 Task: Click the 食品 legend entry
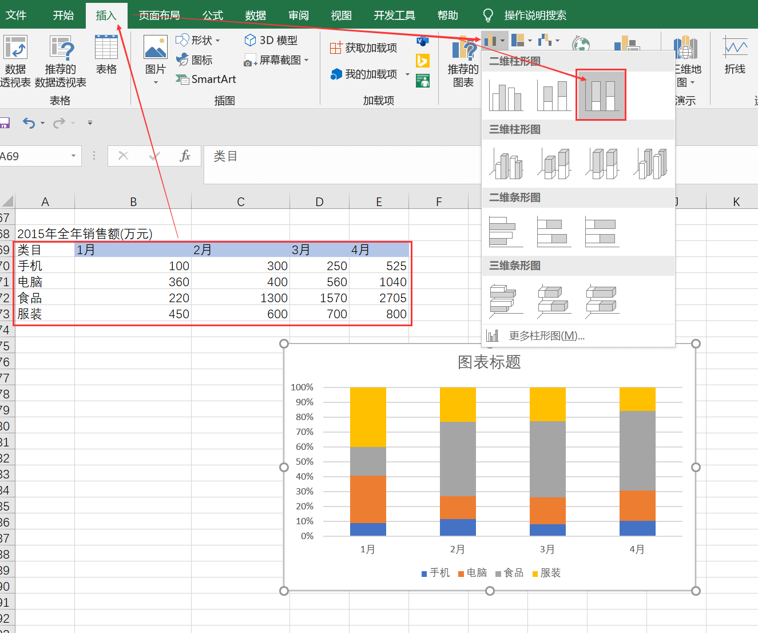[509, 573]
